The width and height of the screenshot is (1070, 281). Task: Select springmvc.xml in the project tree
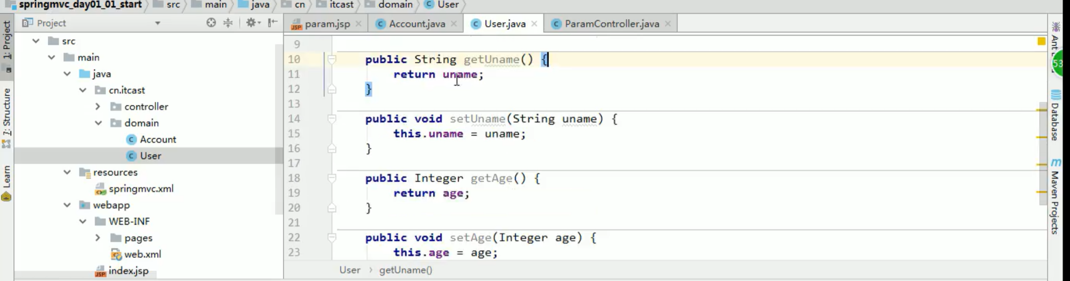[141, 189]
